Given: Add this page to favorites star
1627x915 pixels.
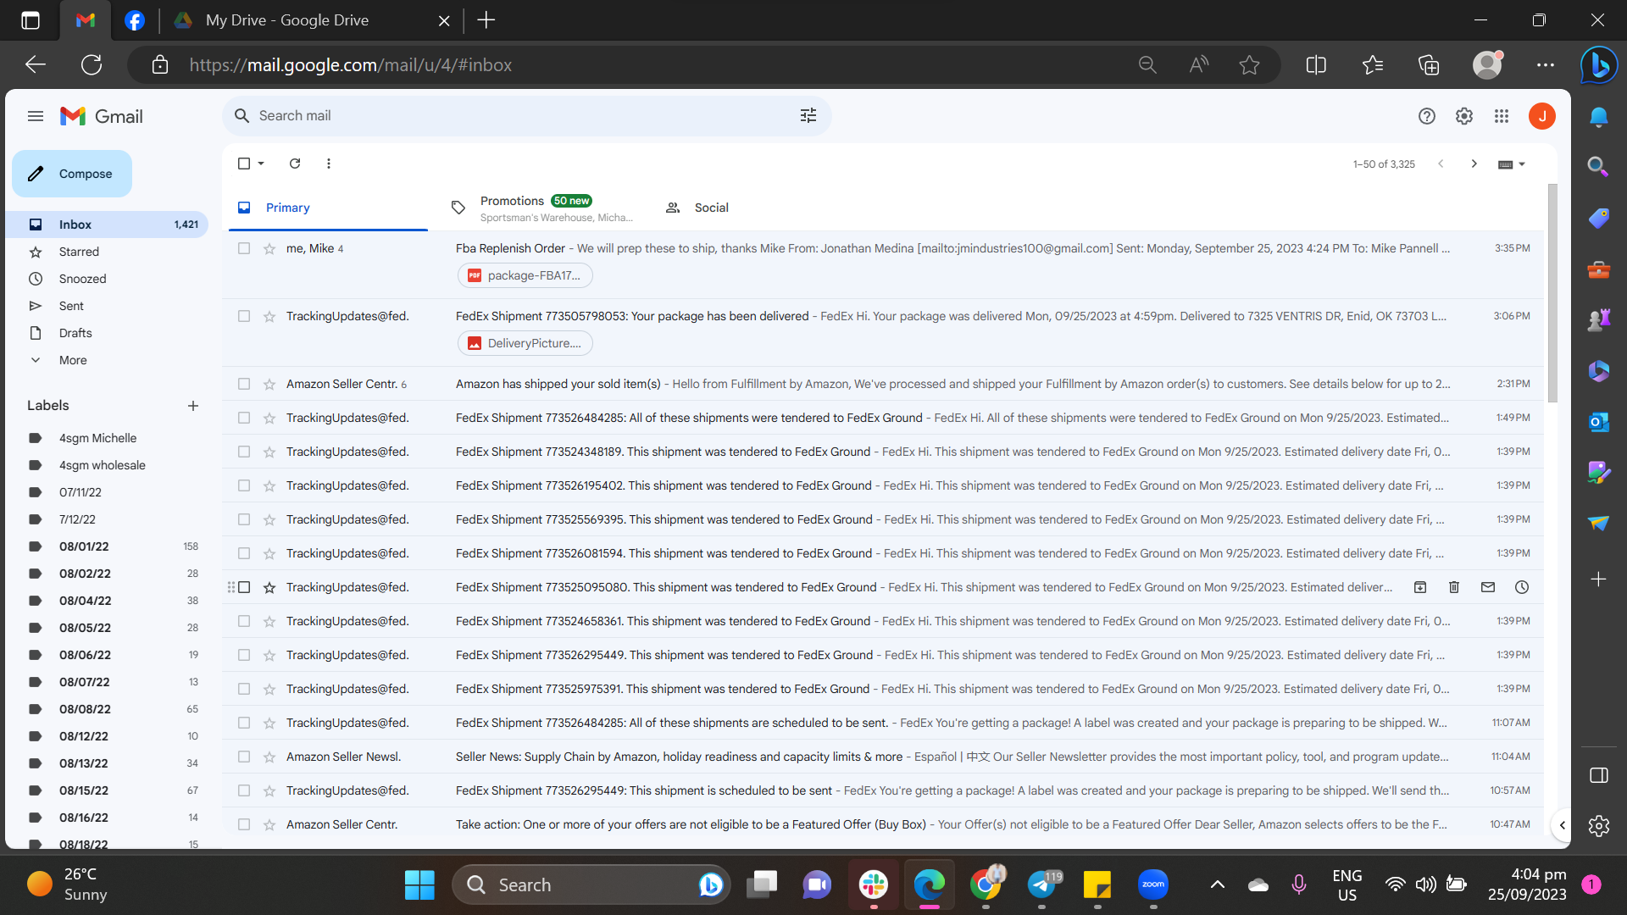Looking at the screenshot, I should pyautogui.click(x=1249, y=64).
